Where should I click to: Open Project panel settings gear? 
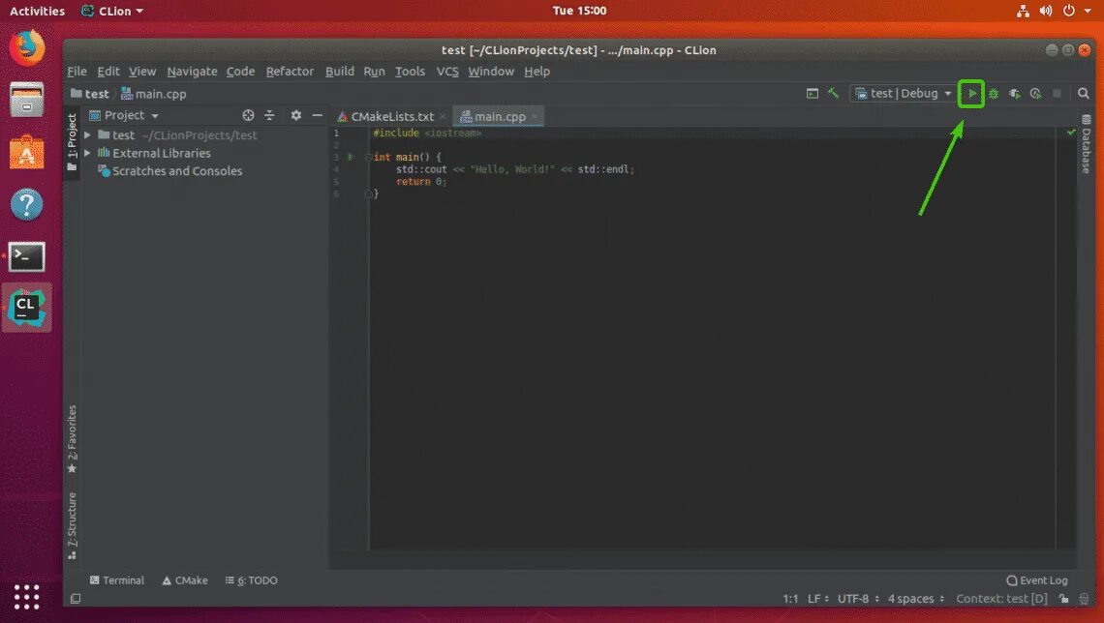[295, 115]
